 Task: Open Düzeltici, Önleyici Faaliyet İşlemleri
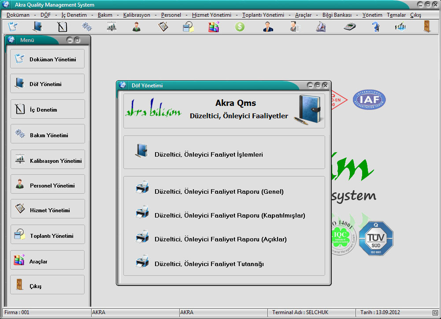209,154
